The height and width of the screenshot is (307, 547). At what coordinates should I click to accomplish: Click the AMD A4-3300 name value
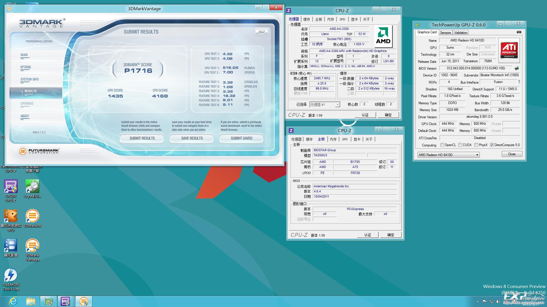click(339, 29)
